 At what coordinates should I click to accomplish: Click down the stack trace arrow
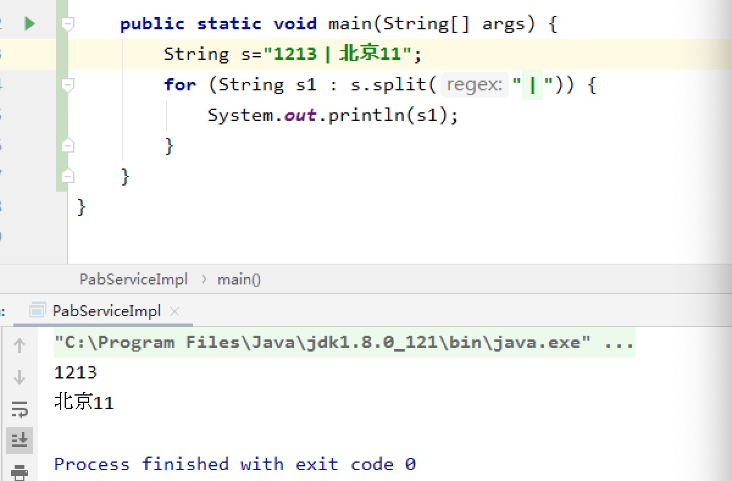tap(19, 377)
